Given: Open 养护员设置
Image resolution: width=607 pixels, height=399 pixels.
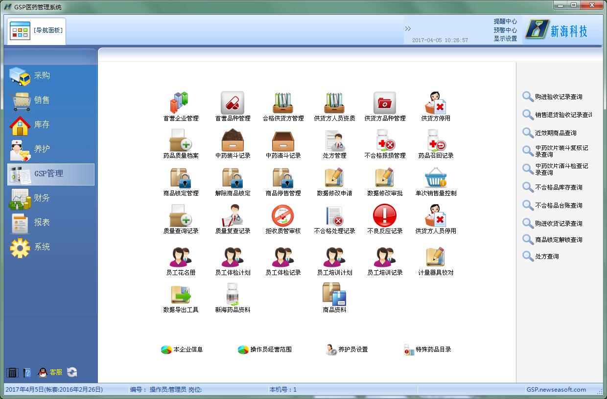Looking at the screenshot, I should pos(347,350).
